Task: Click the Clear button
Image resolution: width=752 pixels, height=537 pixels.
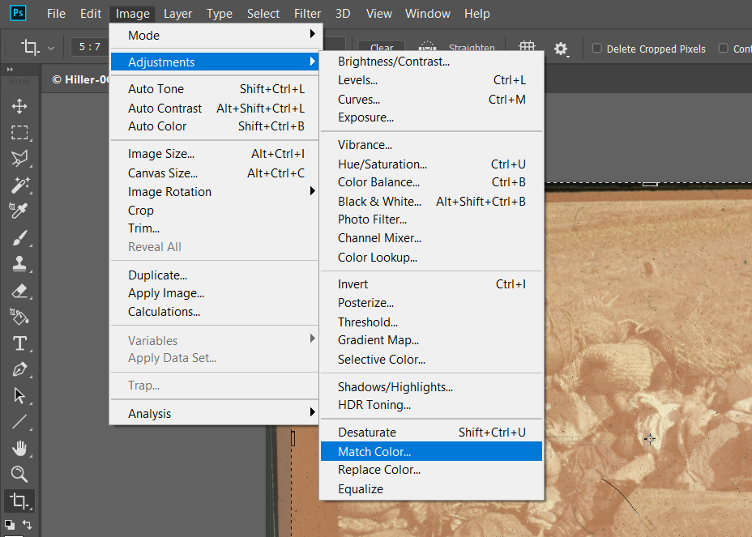Action: (382, 48)
